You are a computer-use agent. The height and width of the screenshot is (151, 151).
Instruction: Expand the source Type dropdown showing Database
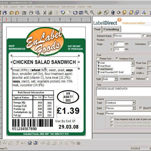134,103
